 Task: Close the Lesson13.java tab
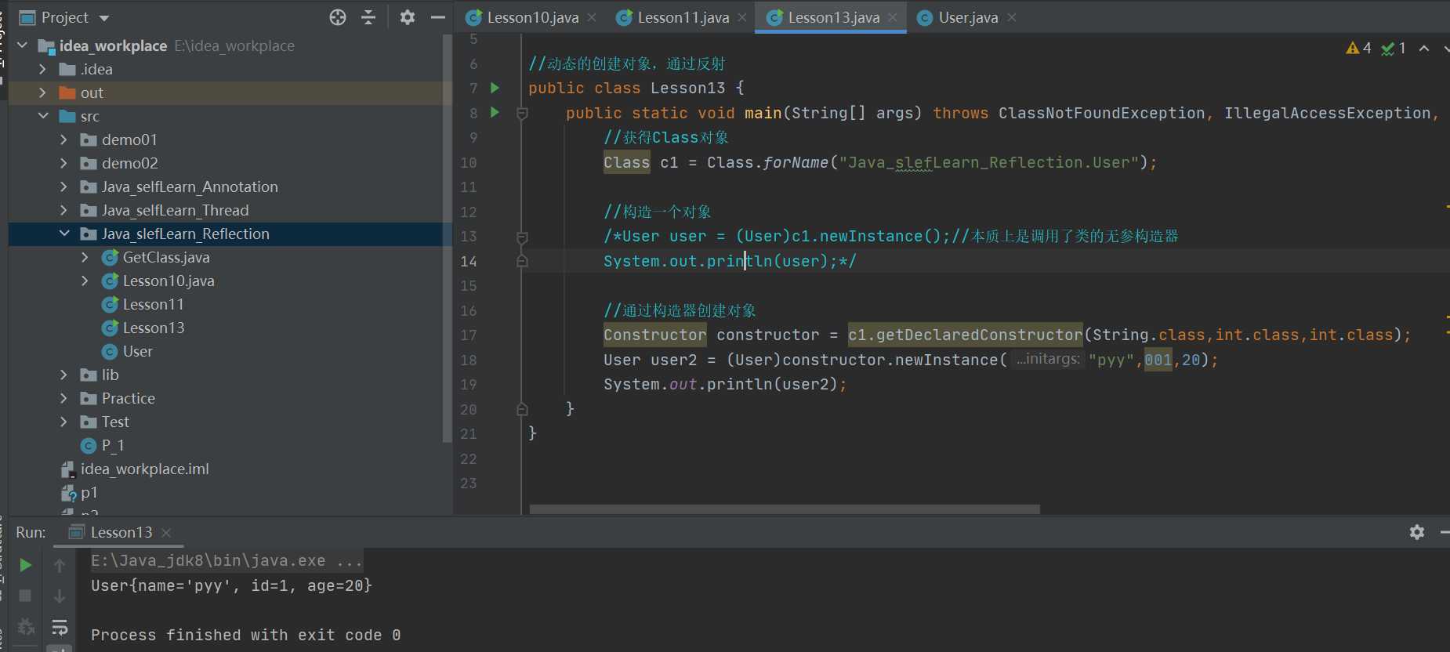(x=893, y=17)
